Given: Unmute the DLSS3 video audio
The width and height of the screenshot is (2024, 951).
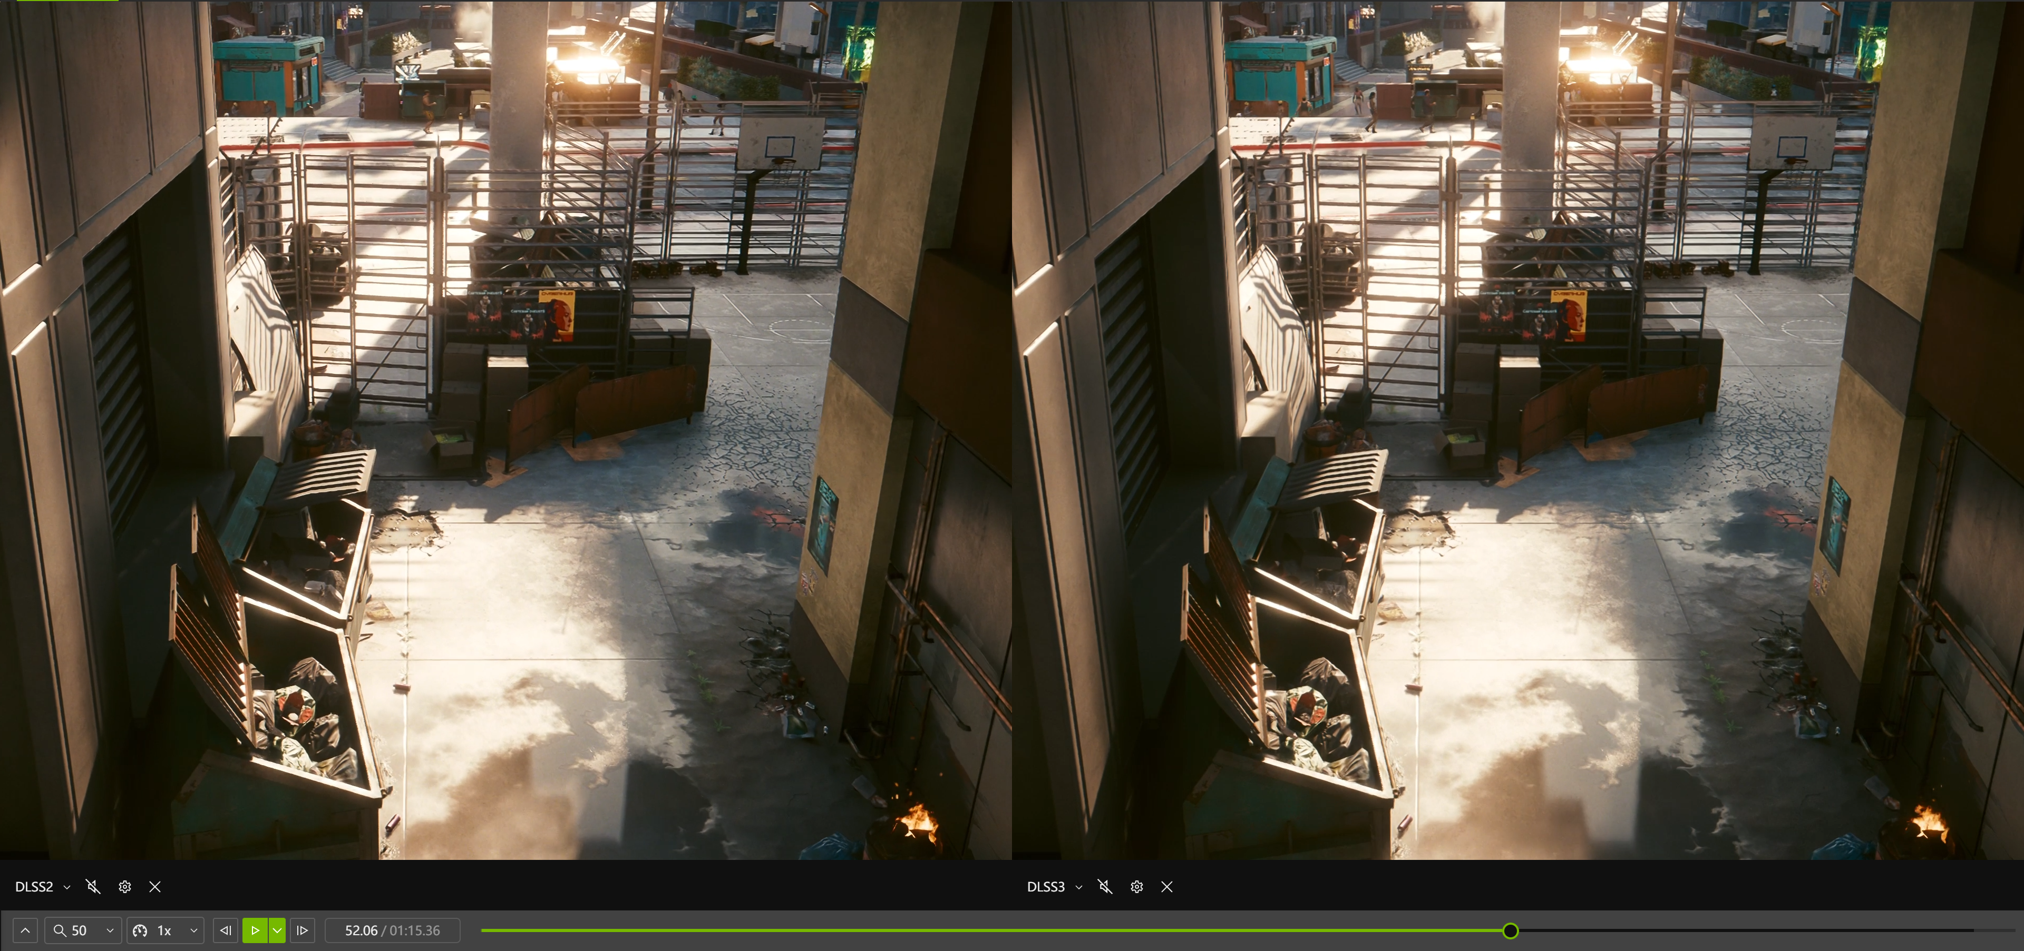Looking at the screenshot, I should pos(1105,887).
